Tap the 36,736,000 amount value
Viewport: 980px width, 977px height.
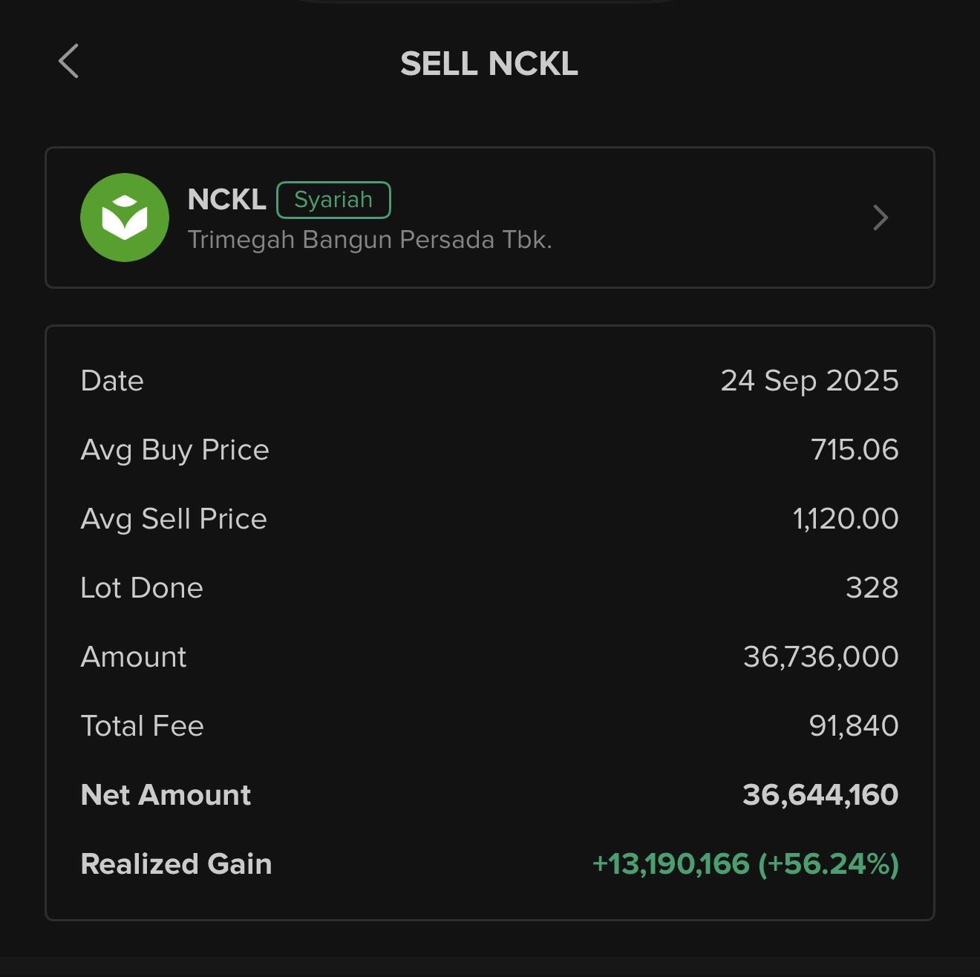[820, 657]
